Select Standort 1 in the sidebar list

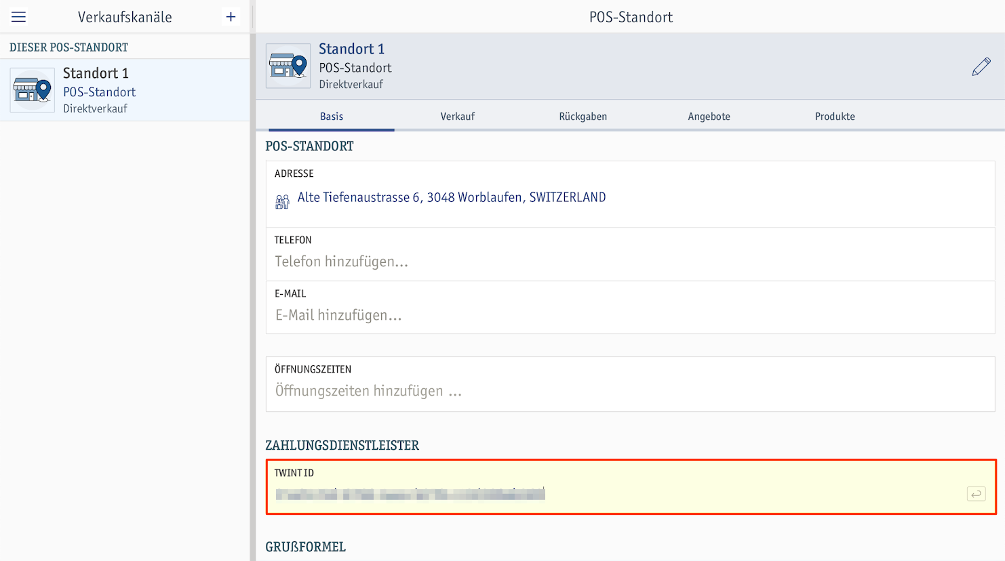pyautogui.click(x=125, y=90)
